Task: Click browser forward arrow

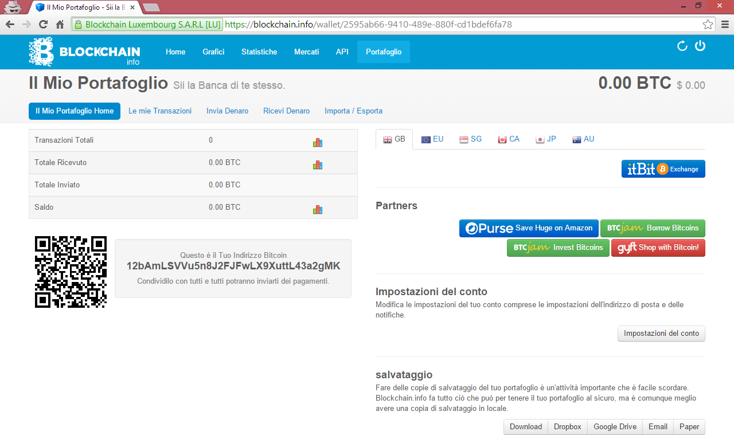Action: click(x=26, y=24)
